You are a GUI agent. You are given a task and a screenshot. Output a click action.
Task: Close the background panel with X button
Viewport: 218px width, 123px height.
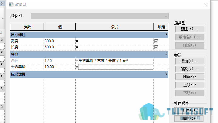(x=2, y=3)
